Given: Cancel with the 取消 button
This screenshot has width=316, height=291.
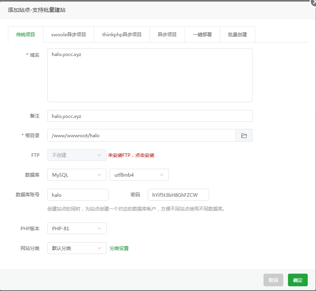Looking at the screenshot, I should 273,280.
